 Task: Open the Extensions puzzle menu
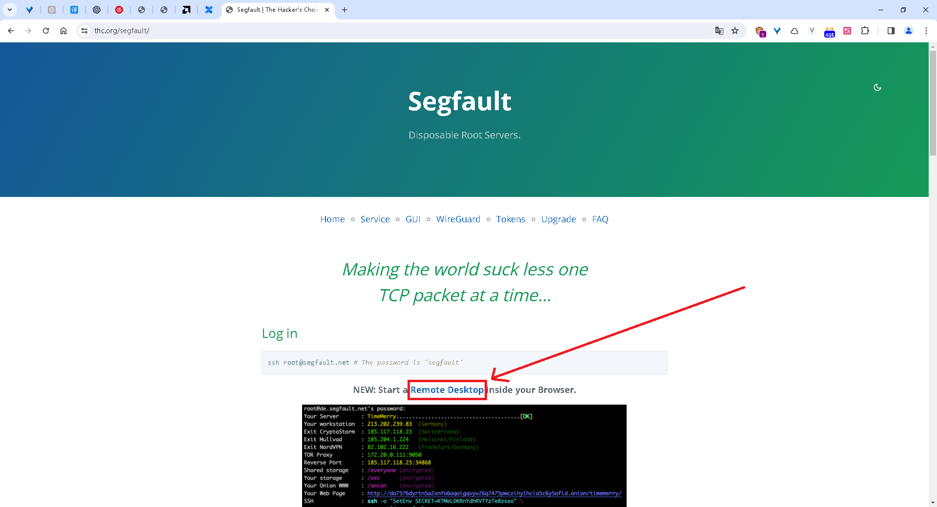[865, 31]
